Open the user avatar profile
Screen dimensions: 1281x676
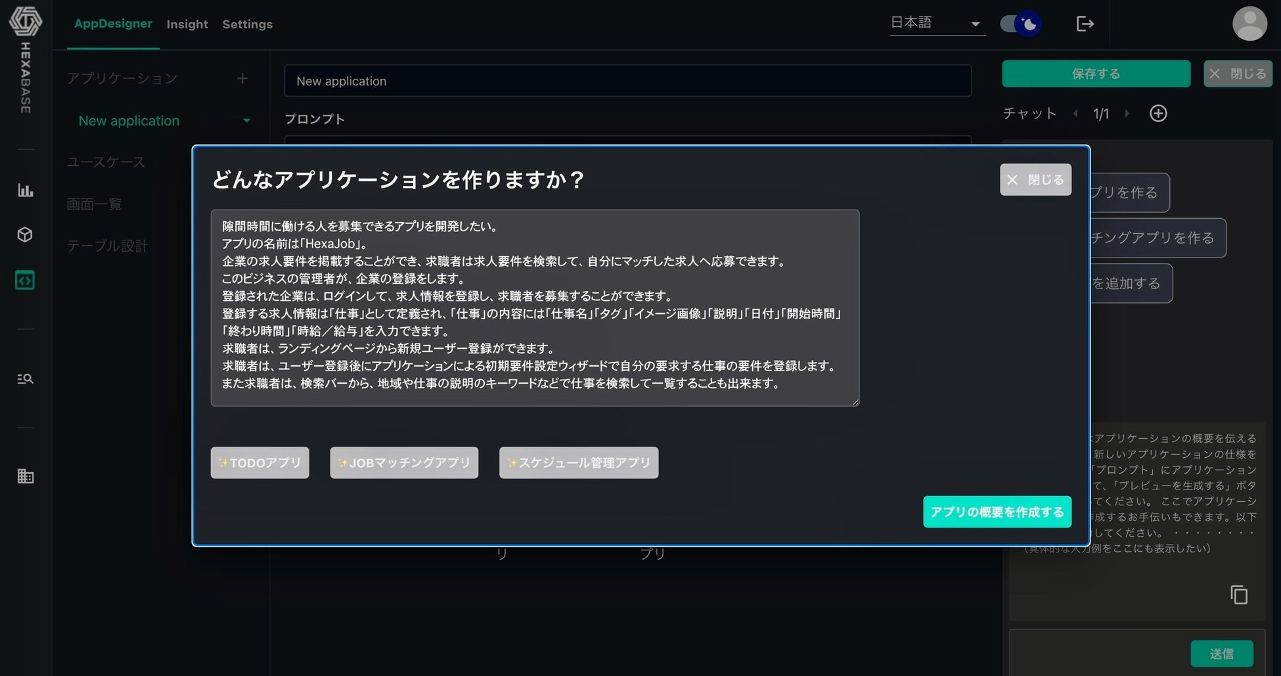point(1249,24)
